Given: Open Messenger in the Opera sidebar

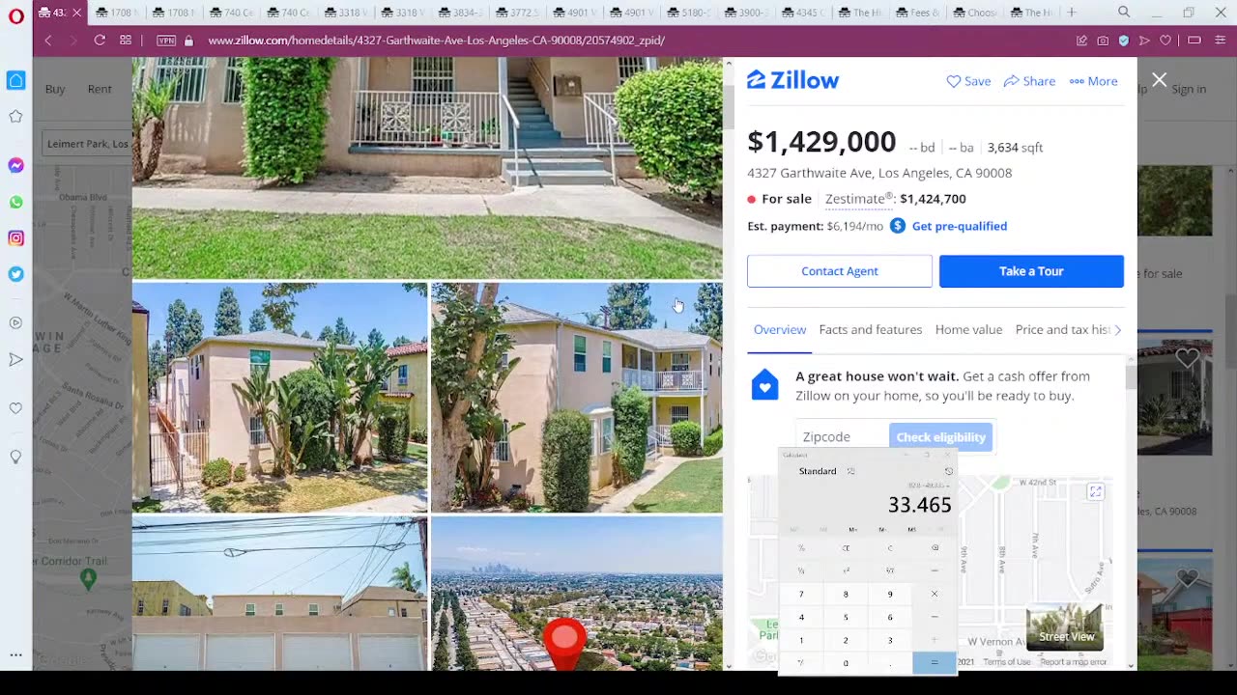Looking at the screenshot, I should coord(15,166).
